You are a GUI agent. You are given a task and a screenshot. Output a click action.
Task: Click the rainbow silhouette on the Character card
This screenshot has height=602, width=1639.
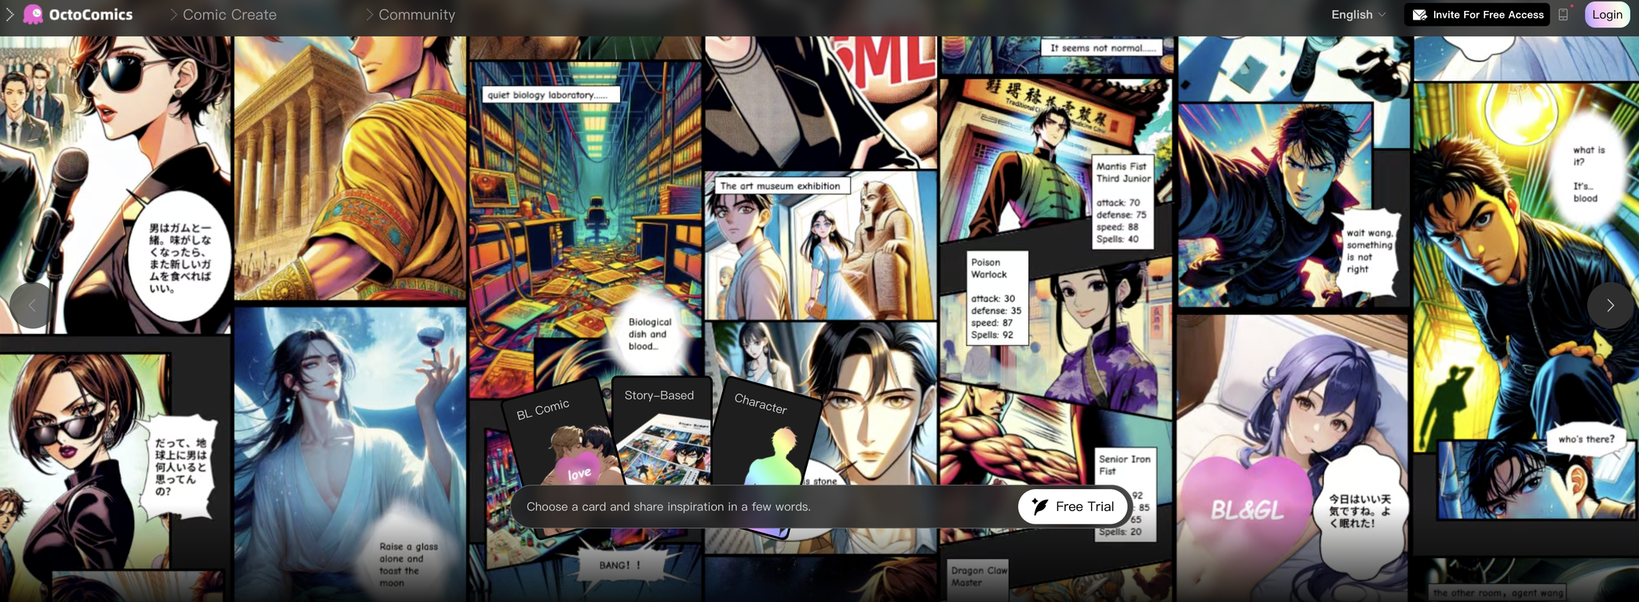click(x=772, y=459)
